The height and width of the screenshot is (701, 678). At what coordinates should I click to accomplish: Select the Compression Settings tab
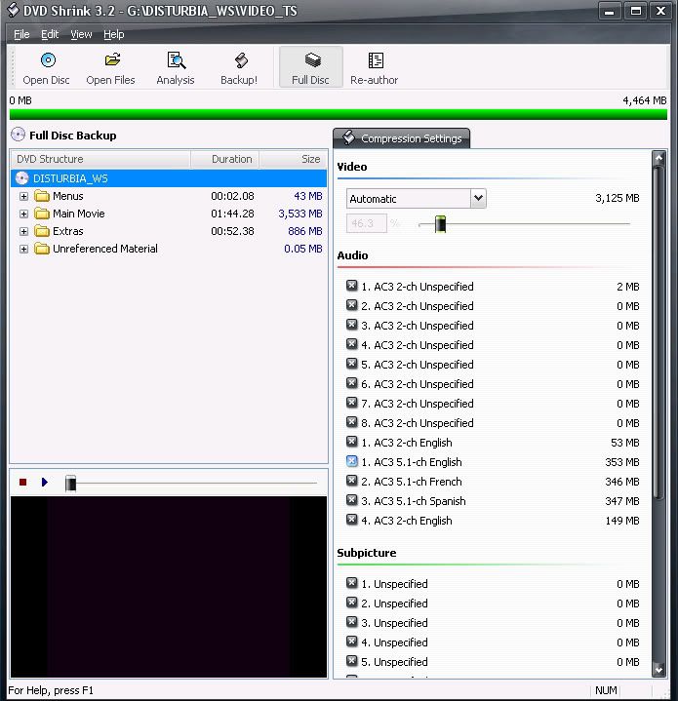click(x=402, y=138)
